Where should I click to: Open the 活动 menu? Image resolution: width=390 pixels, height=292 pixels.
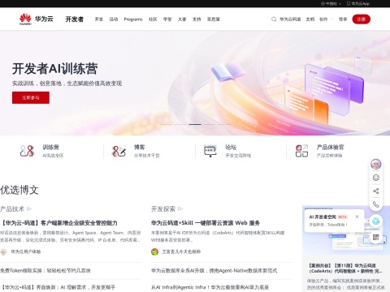click(x=114, y=19)
